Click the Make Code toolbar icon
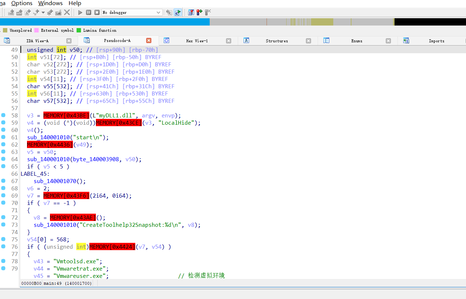The height and width of the screenshot is (299, 466). [x=11, y=12]
